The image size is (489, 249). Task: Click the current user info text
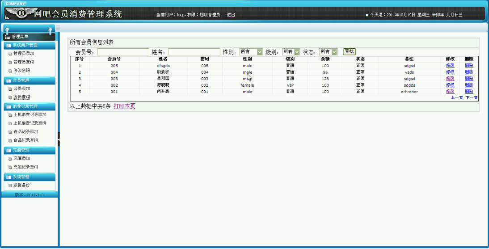pos(188,15)
